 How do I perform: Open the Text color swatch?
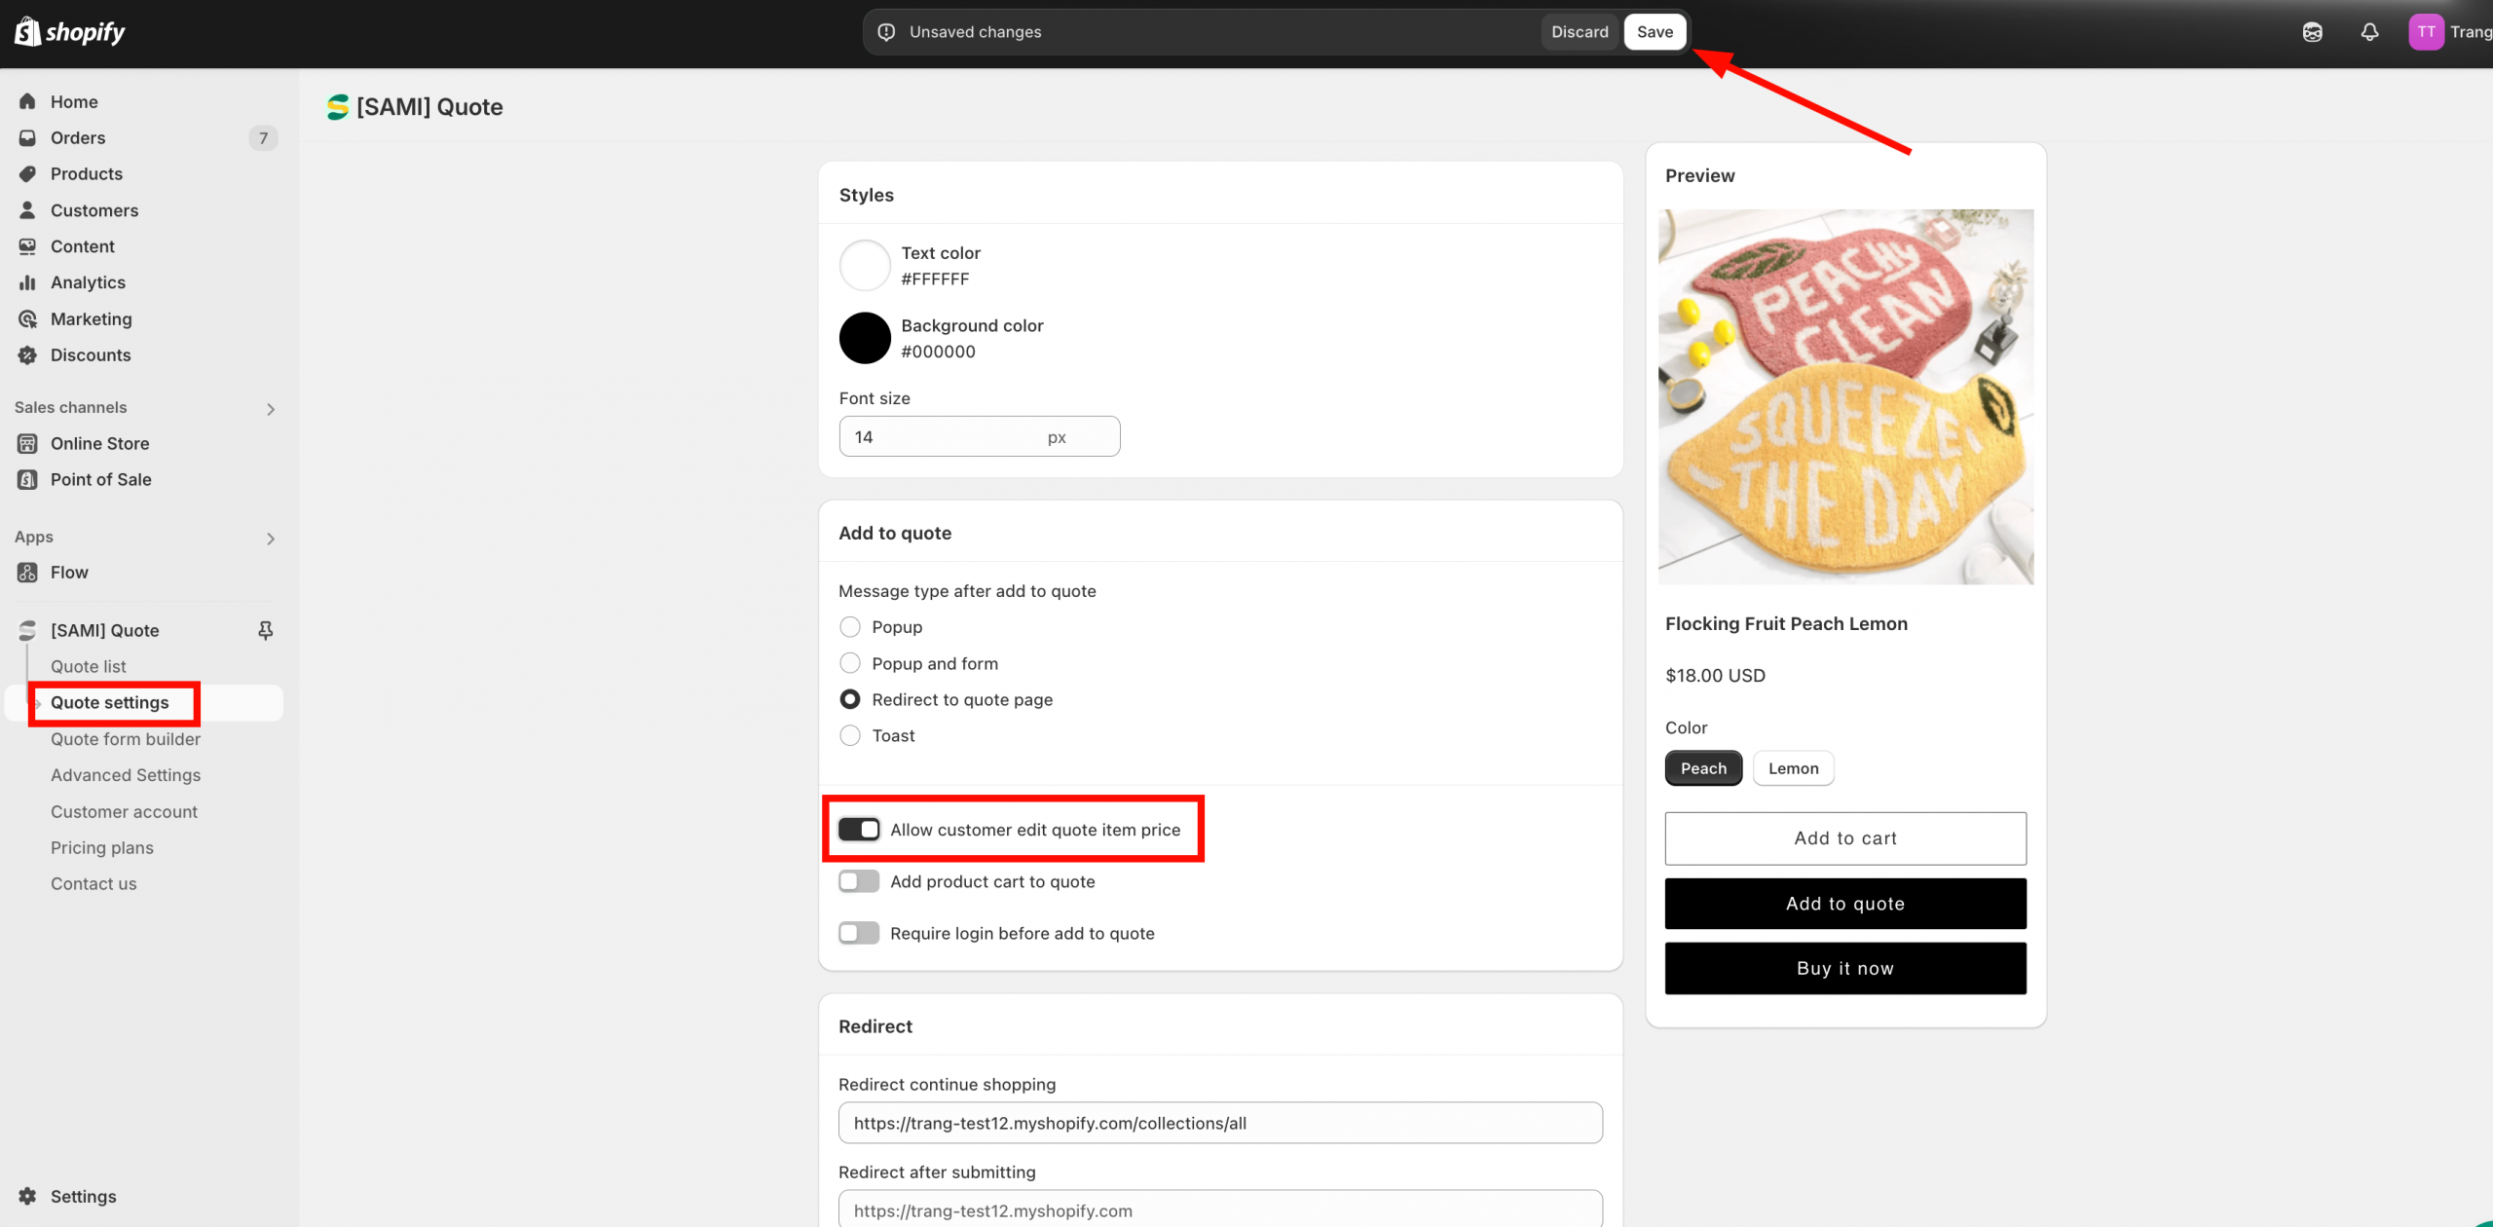pyautogui.click(x=865, y=265)
